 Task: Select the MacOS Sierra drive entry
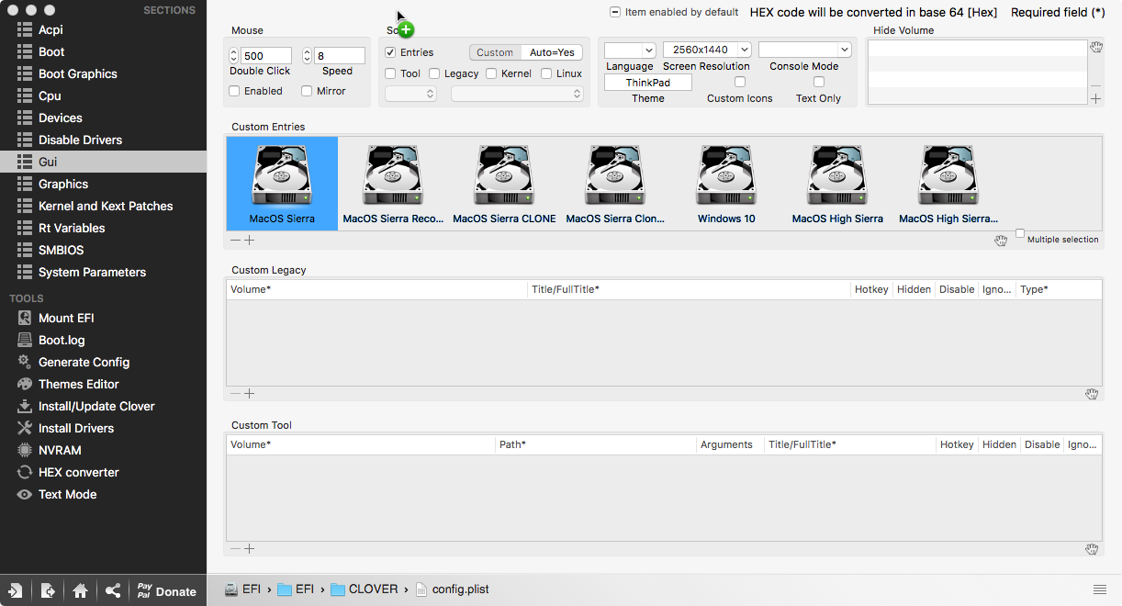pos(282,184)
